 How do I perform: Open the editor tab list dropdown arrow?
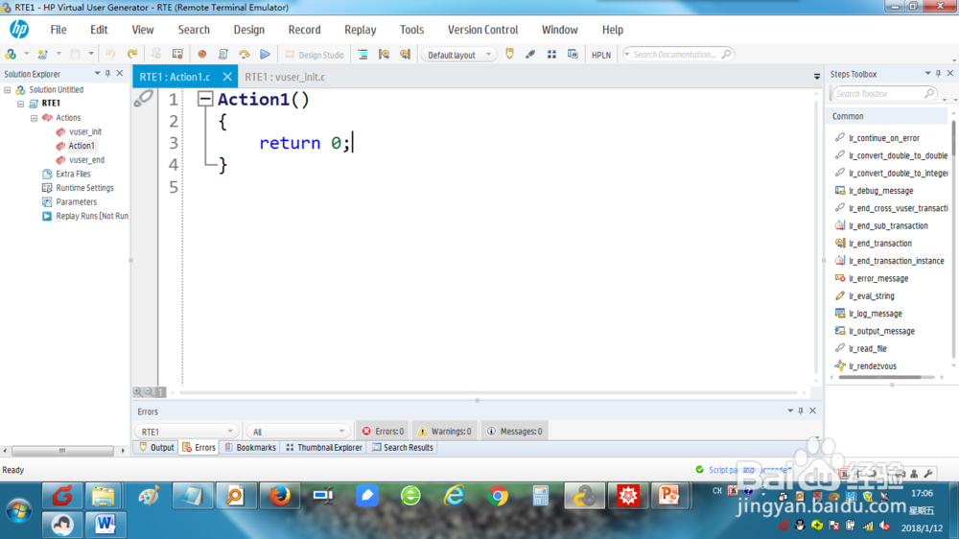coord(817,77)
